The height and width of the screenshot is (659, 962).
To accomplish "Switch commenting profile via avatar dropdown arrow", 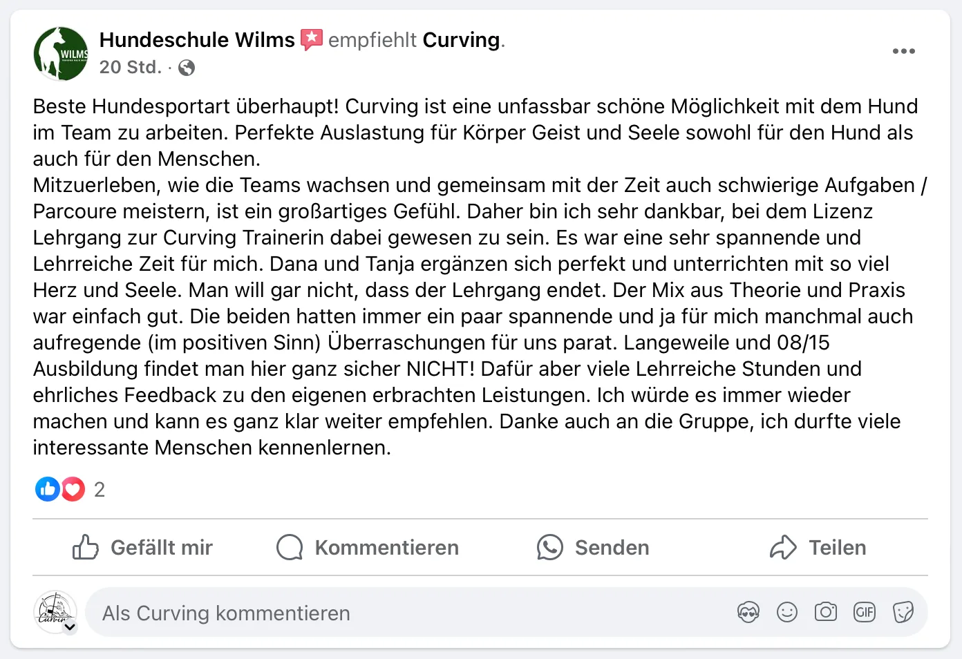I will point(70,627).
